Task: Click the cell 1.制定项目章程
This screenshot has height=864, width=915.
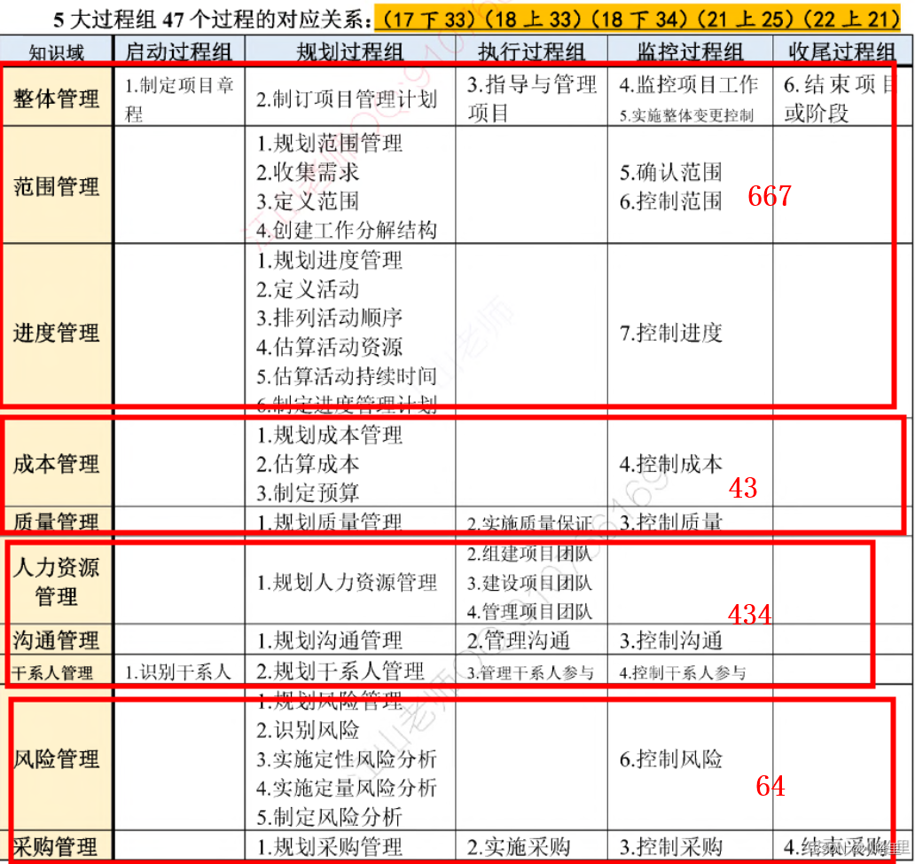Action: pyautogui.click(x=179, y=98)
